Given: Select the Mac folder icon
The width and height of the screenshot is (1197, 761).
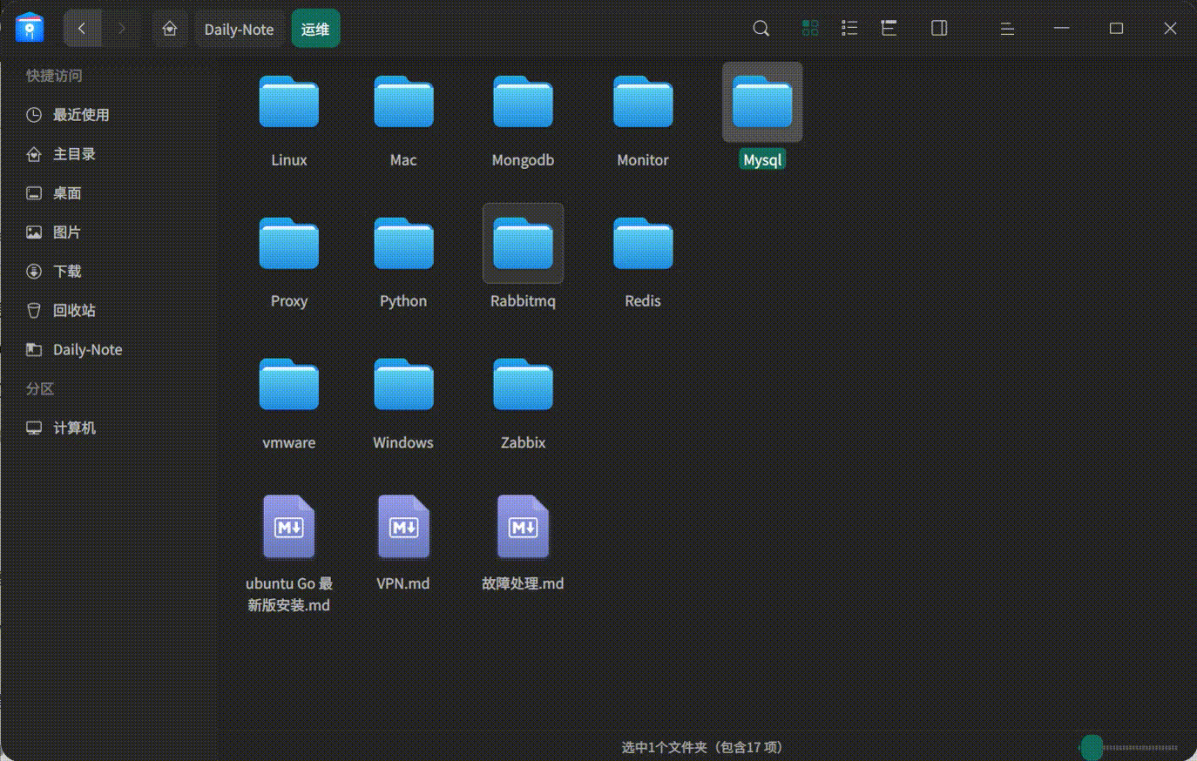Looking at the screenshot, I should (403, 102).
